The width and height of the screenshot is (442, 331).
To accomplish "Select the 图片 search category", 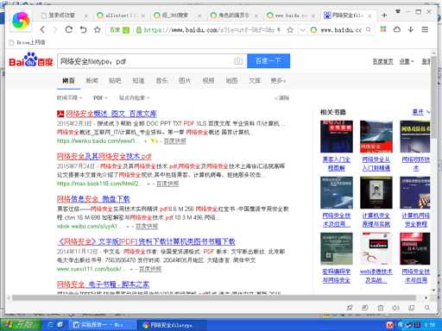I will pos(185,81).
